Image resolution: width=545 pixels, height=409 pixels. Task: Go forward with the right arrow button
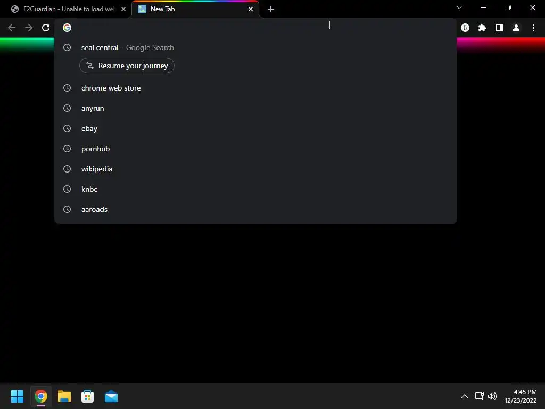pyautogui.click(x=29, y=28)
